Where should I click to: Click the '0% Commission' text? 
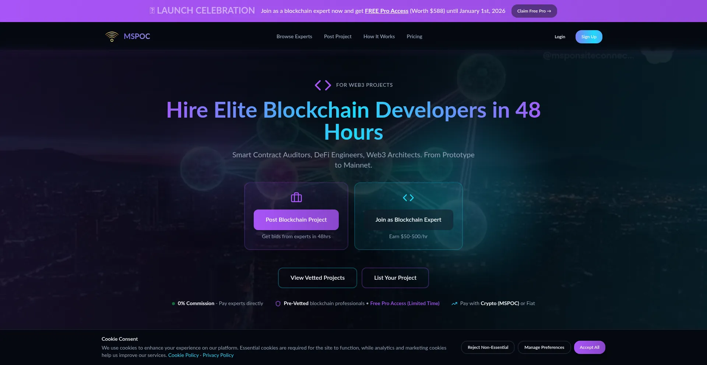[196, 304]
